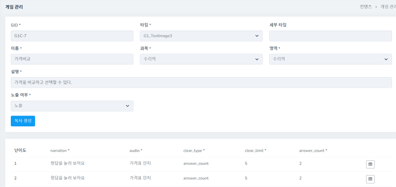The image size is (396, 187).
Task: Expand the 과목 dropdown
Action: pos(201,59)
